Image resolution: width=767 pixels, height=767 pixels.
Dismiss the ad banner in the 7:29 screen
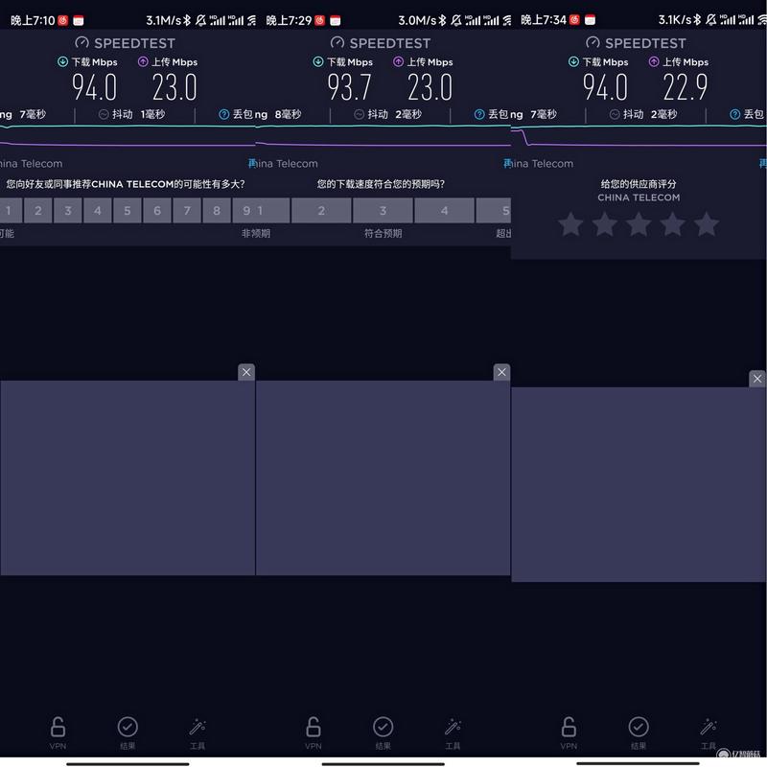click(x=501, y=372)
